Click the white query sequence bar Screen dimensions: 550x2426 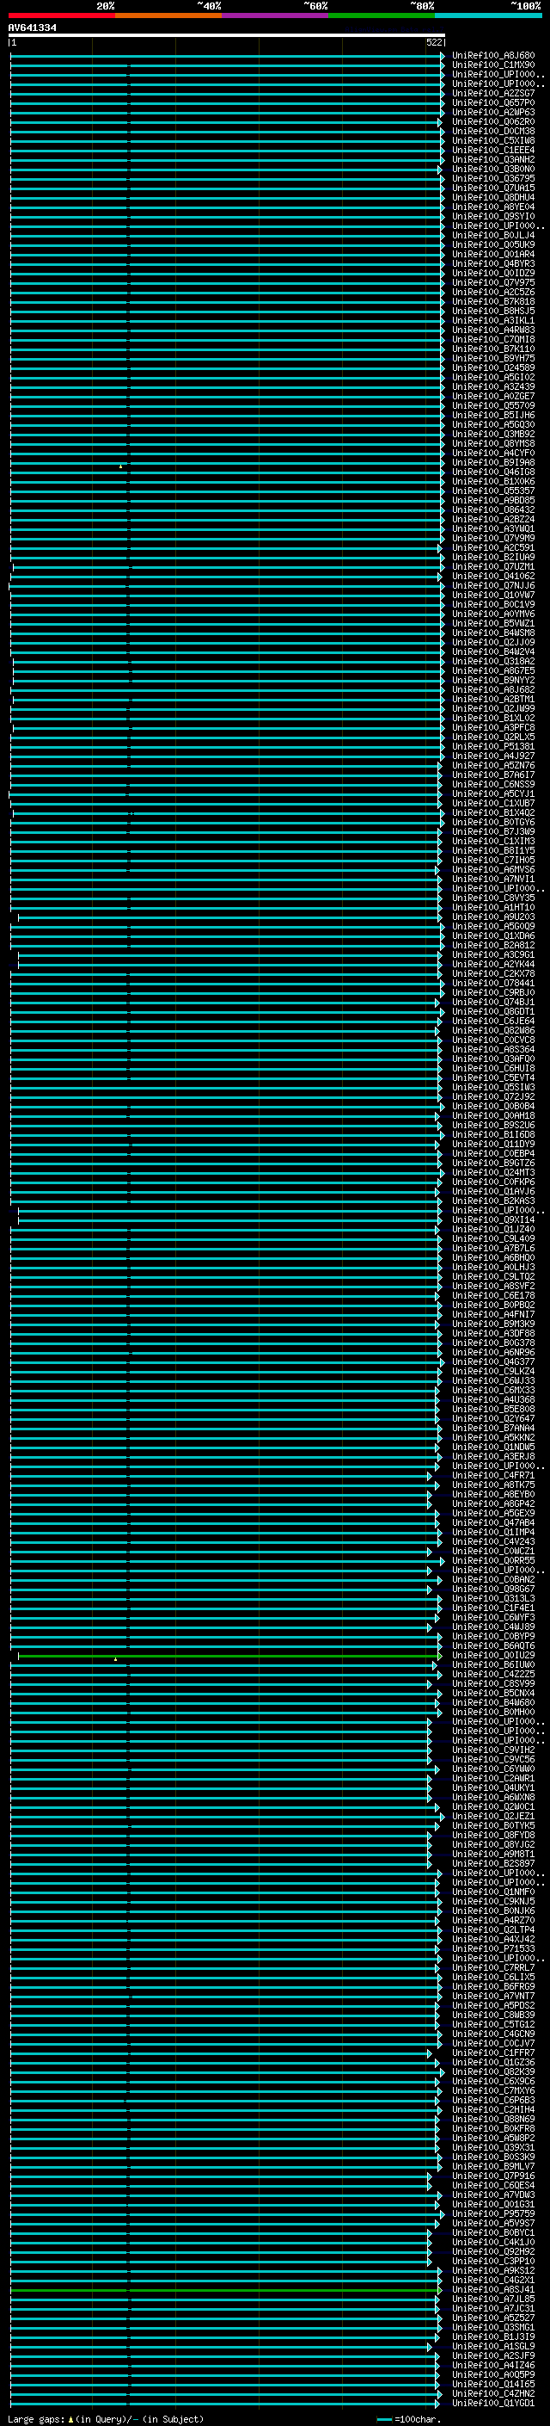227,34
